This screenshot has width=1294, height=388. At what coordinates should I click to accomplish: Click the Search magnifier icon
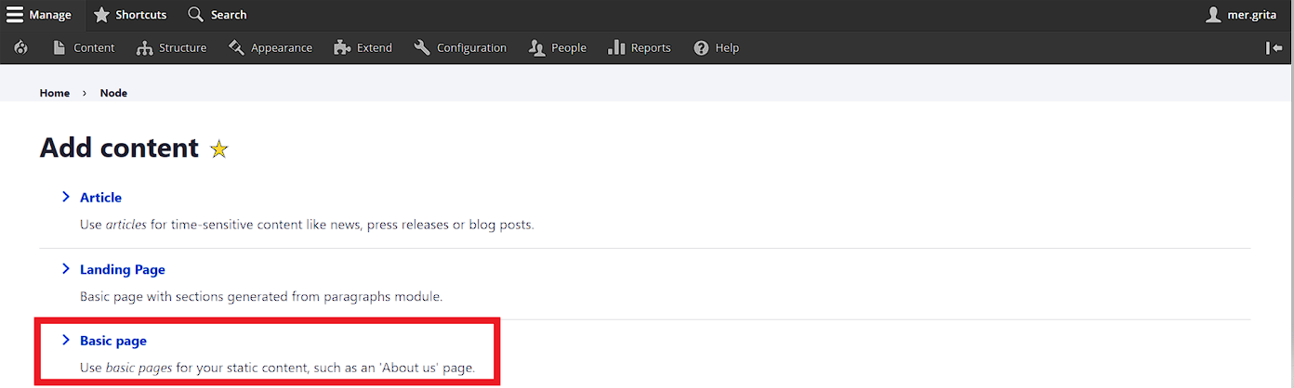pos(195,14)
